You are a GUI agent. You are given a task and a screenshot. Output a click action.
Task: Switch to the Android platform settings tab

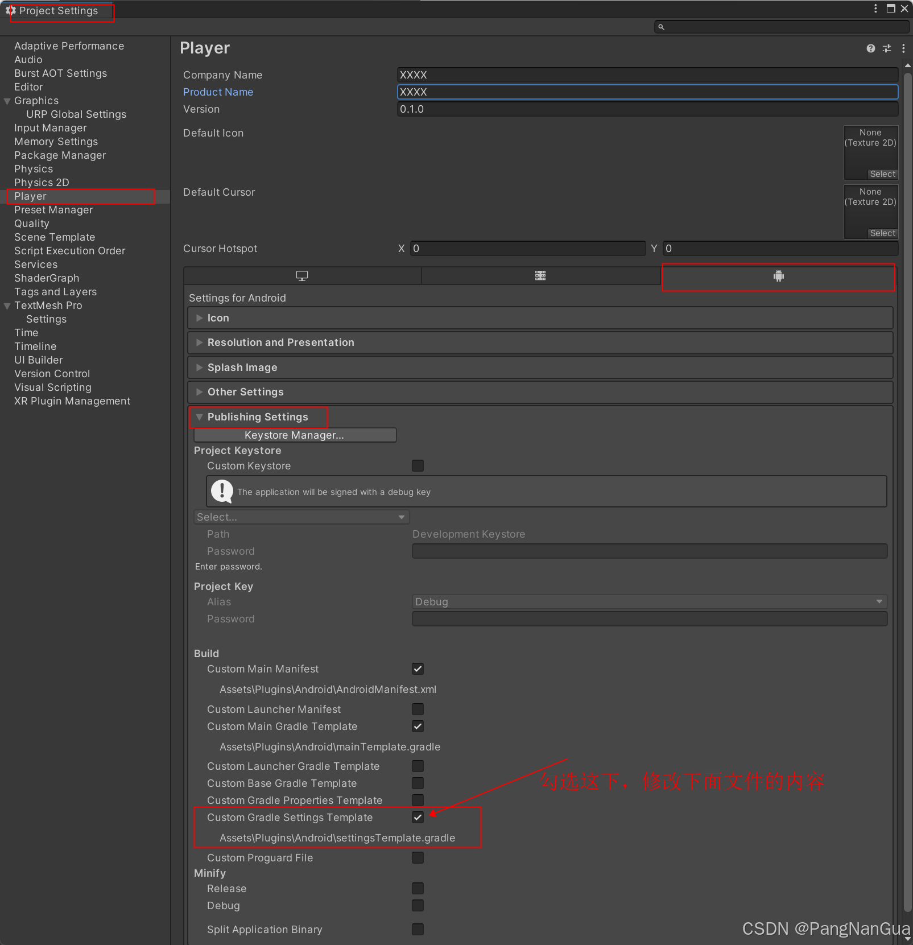pyautogui.click(x=778, y=277)
